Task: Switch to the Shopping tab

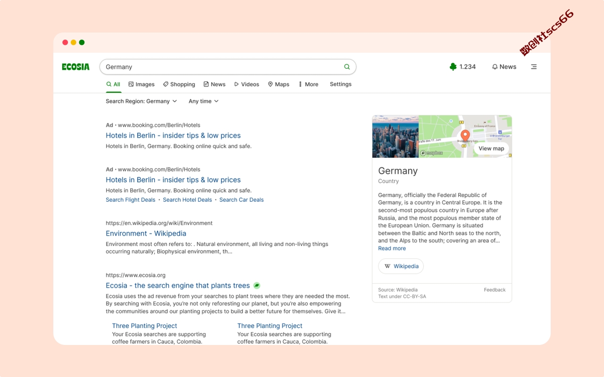Action: pyautogui.click(x=179, y=84)
